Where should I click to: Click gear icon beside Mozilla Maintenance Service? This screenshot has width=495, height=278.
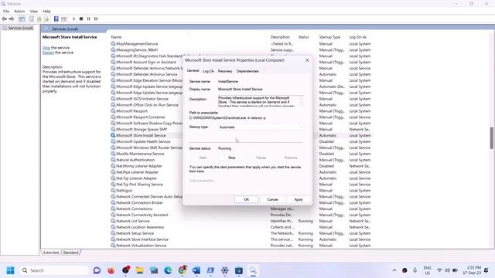(x=113, y=154)
